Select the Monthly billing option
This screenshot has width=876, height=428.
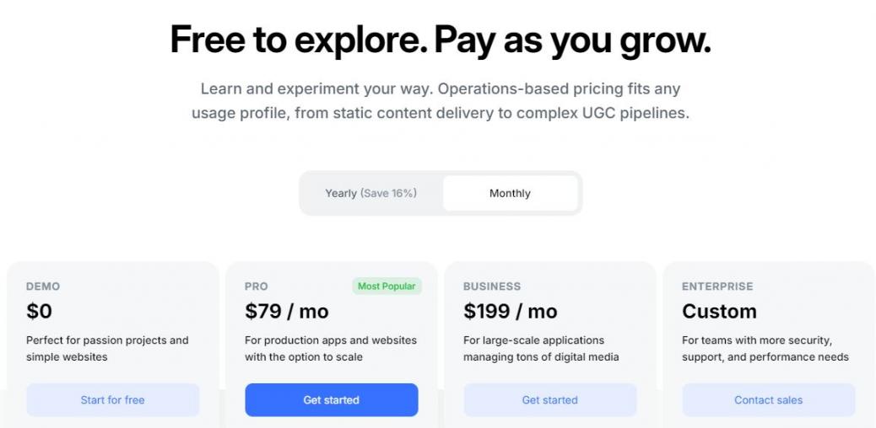point(510,193)
